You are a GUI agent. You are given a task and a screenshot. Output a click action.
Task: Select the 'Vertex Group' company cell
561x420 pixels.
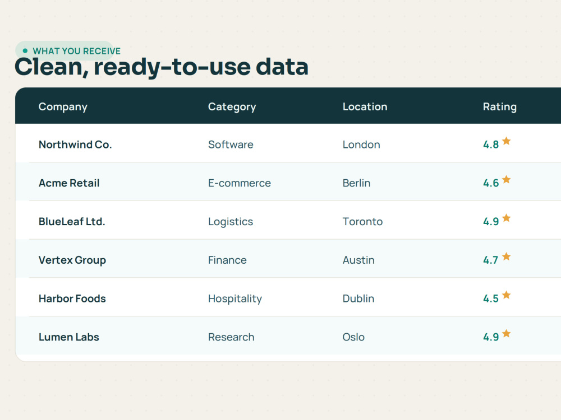(x=72, y=260)
